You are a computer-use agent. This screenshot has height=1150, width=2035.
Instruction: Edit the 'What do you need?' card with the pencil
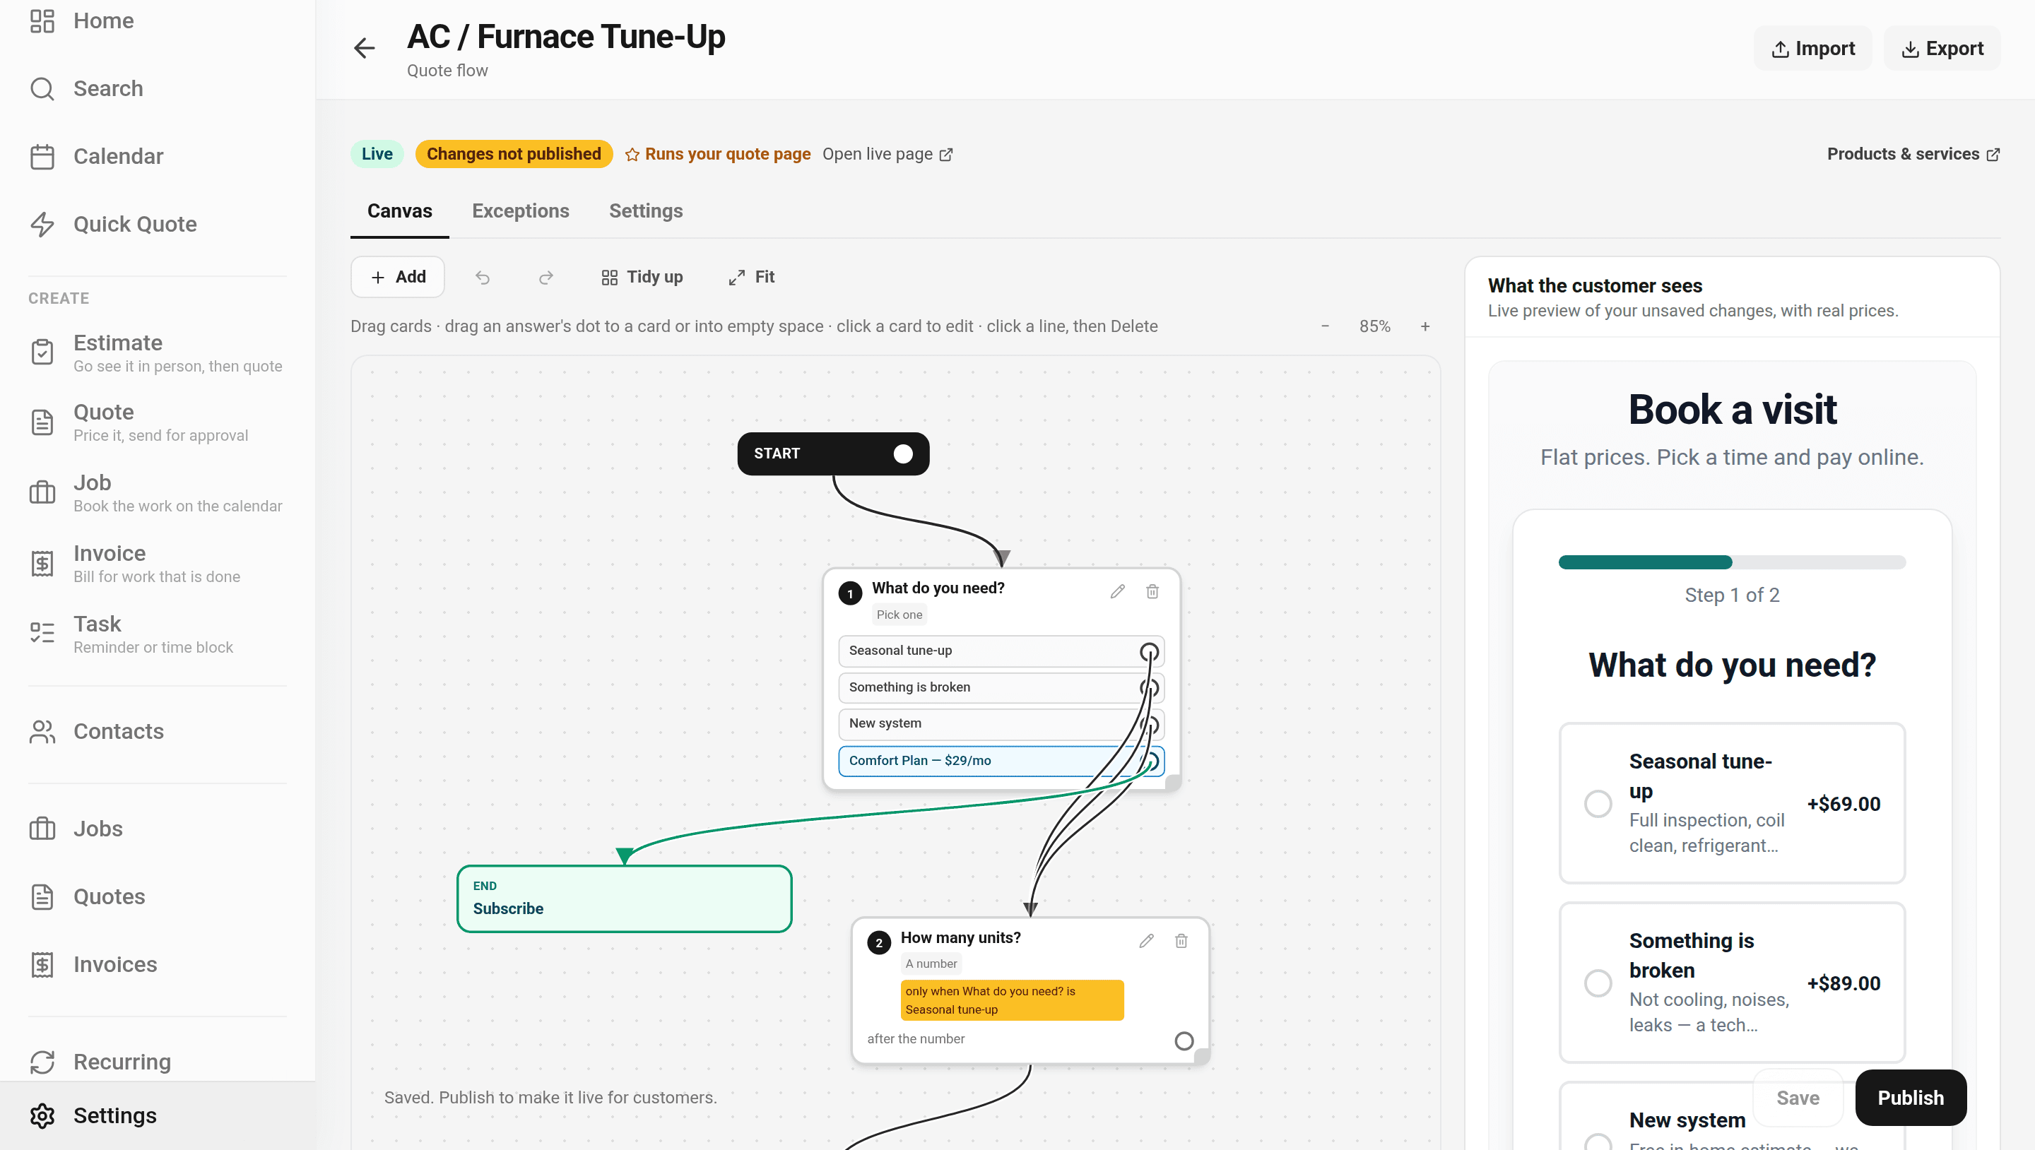(x=1117, y=591)
